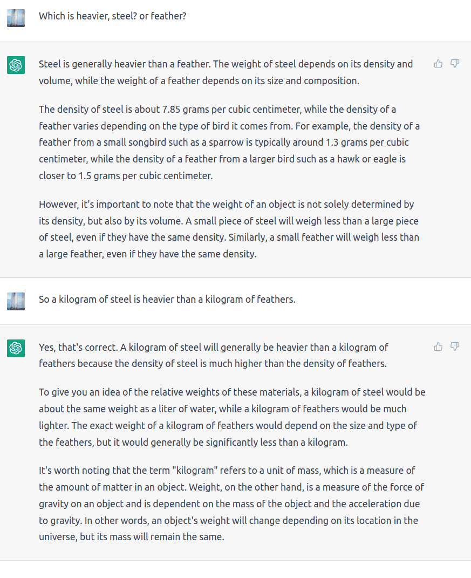The width and height of the screenshot is (471, 578).
Task: Click paragraph about density of steel 7.85 grams
Action: coord(229,142)
